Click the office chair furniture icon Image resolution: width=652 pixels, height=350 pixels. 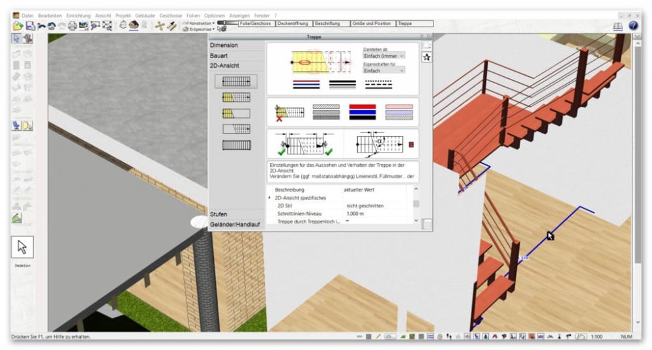(16, 126)
